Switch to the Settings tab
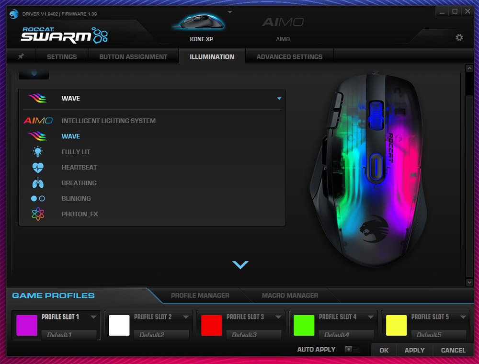The height and width of the screenshot is (364, 479). pos(62,57)
